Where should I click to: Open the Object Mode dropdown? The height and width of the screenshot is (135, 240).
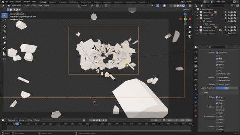(x=15, y=6)
